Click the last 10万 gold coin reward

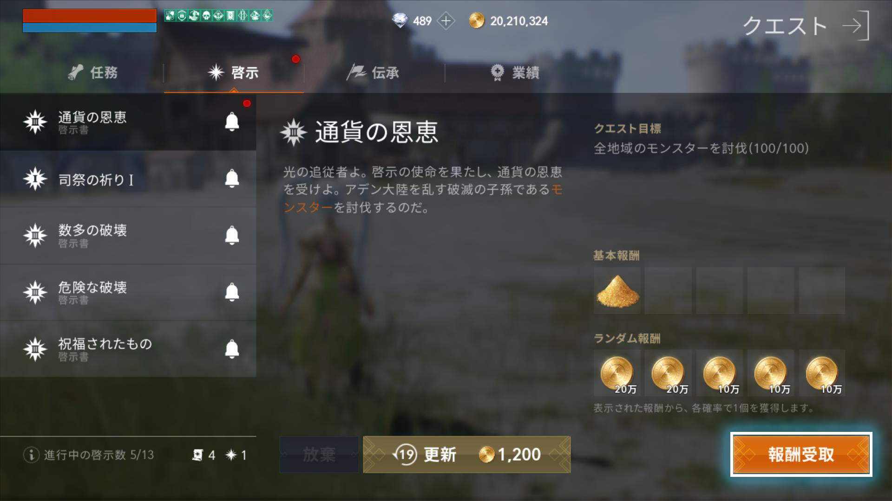coord(822,373)
